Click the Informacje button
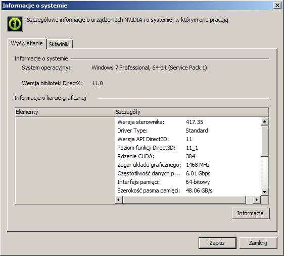This screenshot has width=284, height=256. [251, 213]
